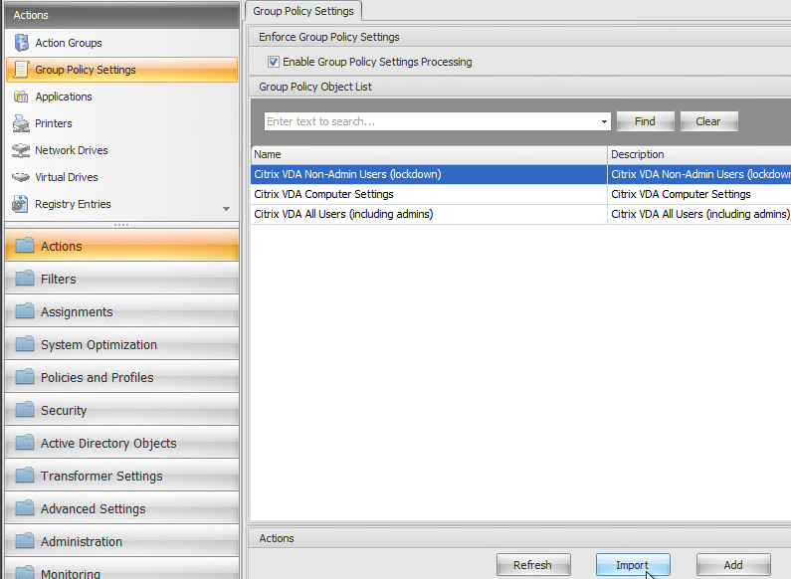Open the Security section
Image resolution: width=791 pixels, height=579 pixels.
tap(121, 410)
